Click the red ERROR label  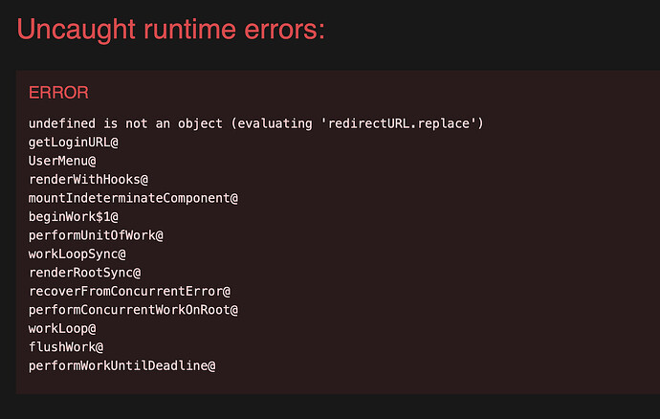(58, 93)
